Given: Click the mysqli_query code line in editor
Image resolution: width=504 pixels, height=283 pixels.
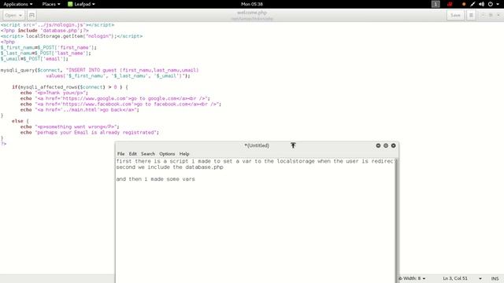Looking at the screenshot, I should click(x=100, y=70).
